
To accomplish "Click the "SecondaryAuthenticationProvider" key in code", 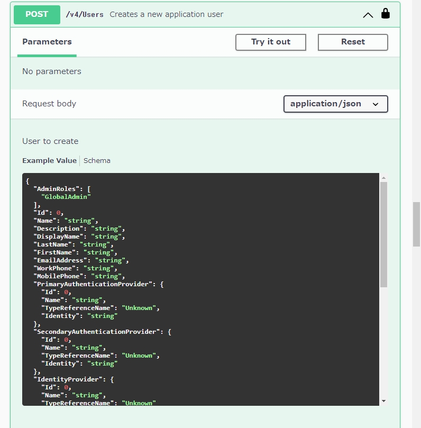I will click(x=97, y=332).
